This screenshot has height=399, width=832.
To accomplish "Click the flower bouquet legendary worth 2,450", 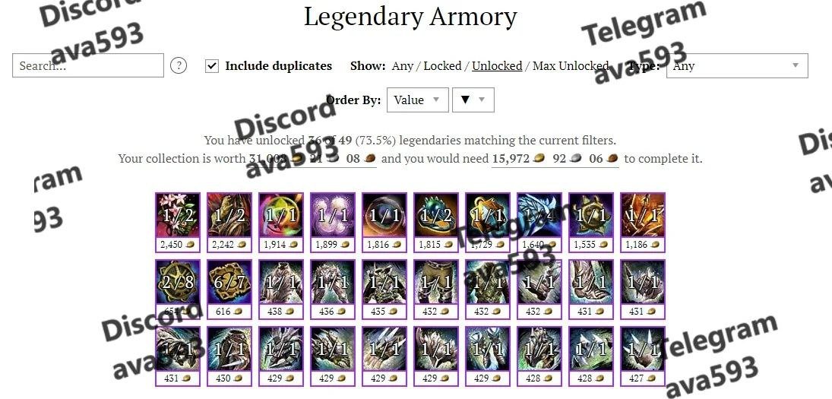I will pos(178,223).
